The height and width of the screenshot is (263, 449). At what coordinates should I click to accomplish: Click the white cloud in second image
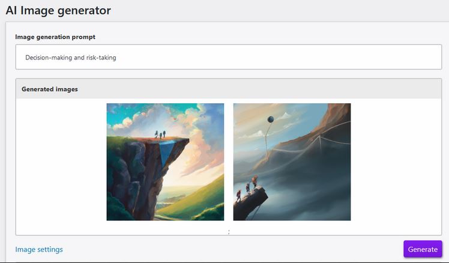point(283,116)
